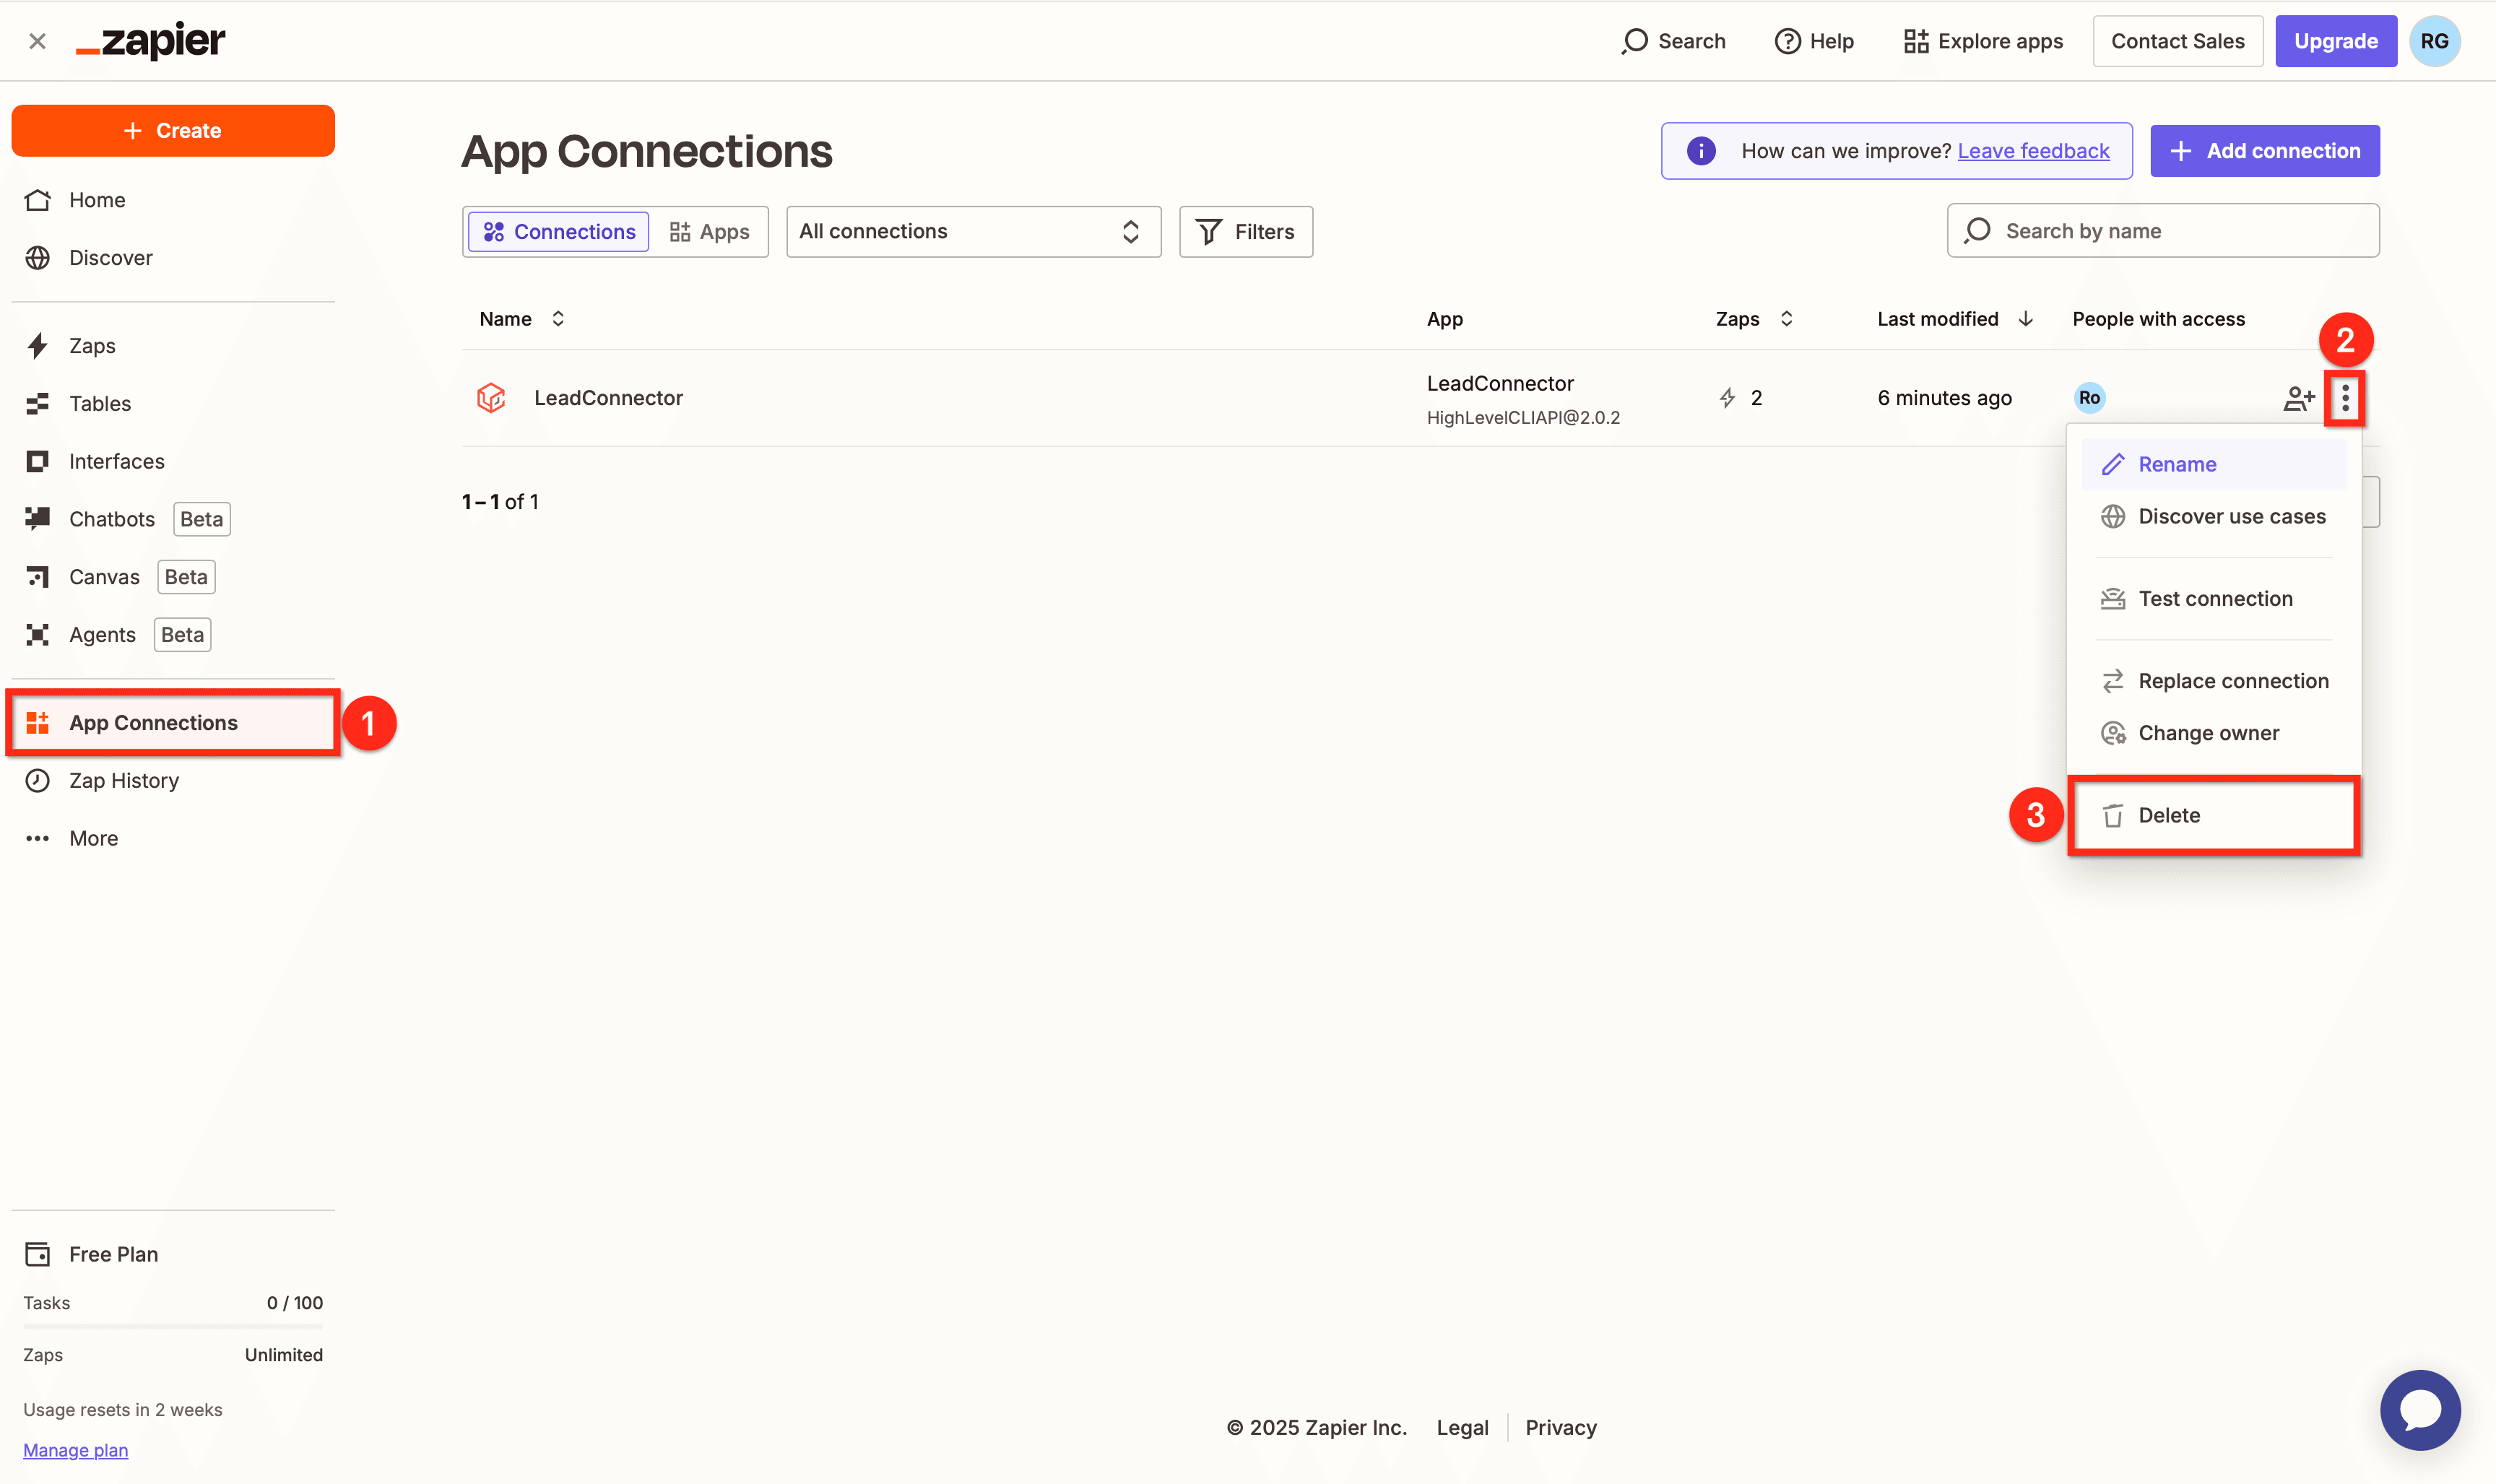Click the LeadConnector app icon in row
This screenshot has width=2496, height=1484.
(491, 398)
